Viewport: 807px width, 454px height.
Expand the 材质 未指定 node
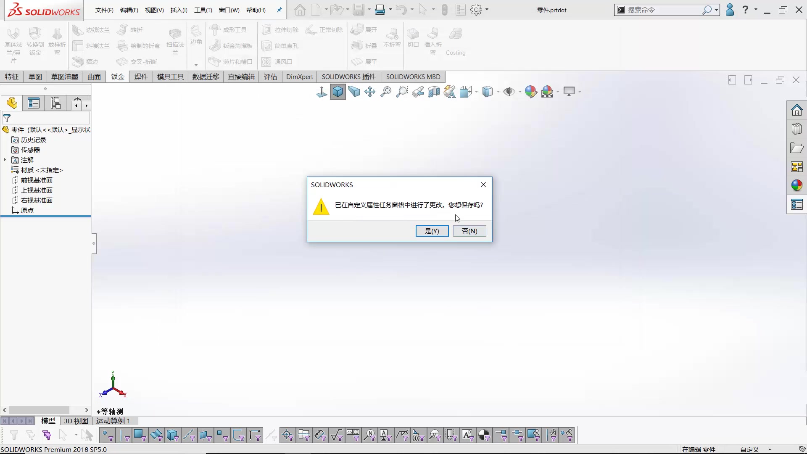(5, 170)
